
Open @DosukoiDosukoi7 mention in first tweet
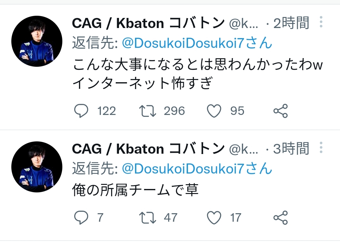[196, 43]
